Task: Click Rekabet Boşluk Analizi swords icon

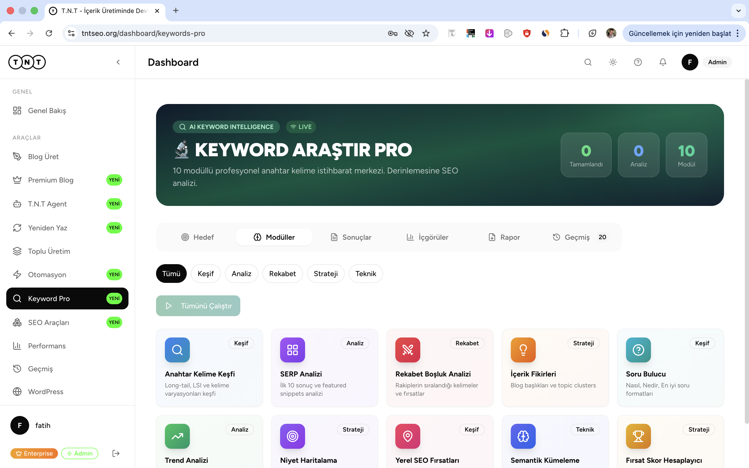Action: tap(408, 350)
